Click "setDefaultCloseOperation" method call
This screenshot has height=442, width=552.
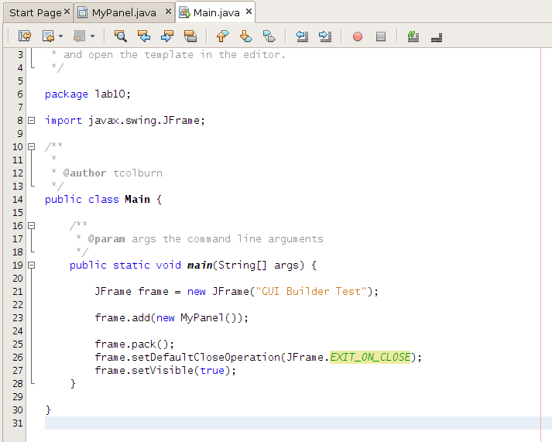pos(206,357)
